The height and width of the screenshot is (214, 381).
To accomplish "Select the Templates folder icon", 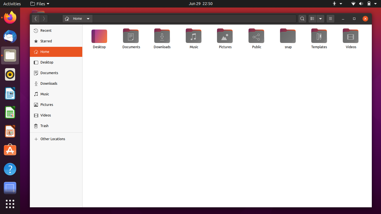I will point(319,36).
